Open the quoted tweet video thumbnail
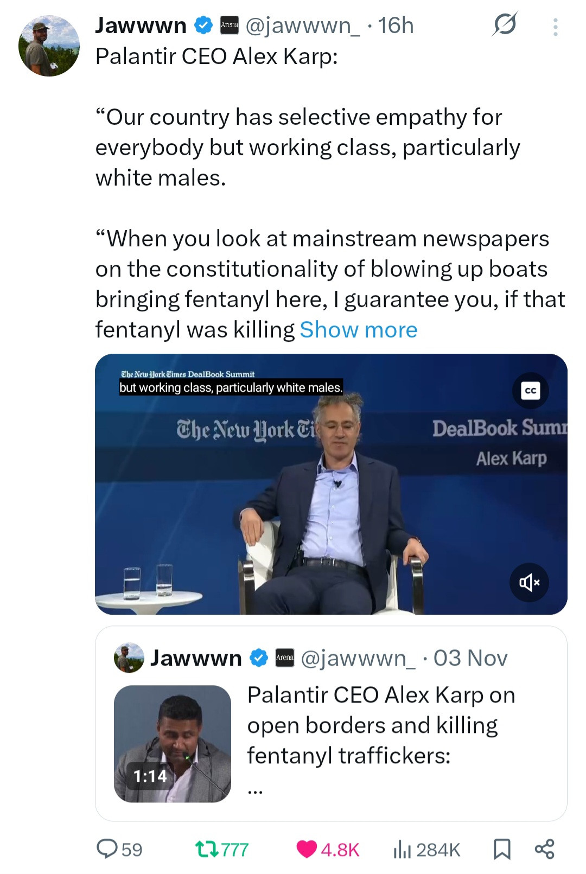The image size is (586, 874). point(173,743)
